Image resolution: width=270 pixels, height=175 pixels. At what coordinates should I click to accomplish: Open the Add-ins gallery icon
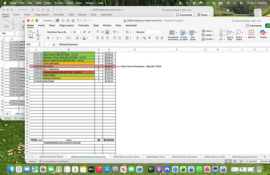(x=251, y=34)
